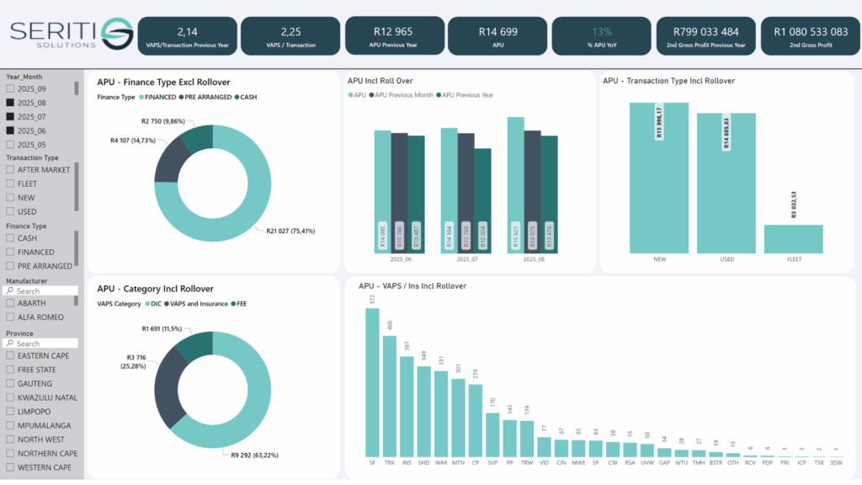Click the 'APU Incl Roll Over' chart title
This screenshot has height=485, width=862.
coord(380,81)
